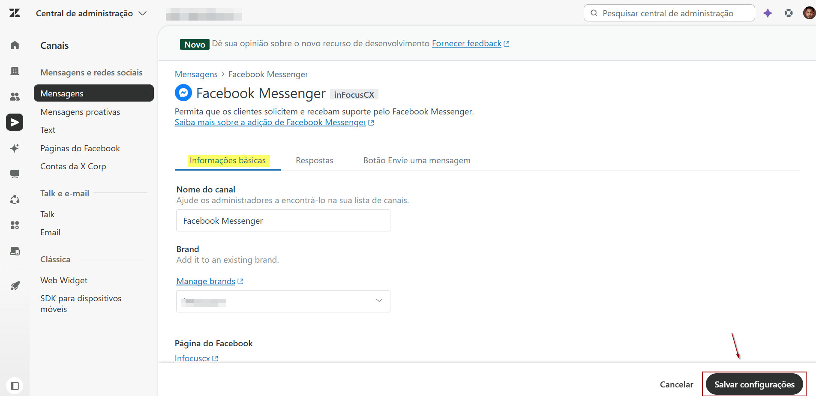Open the Account building icon in sidebar
Image resolution: width=816 pixels, height=396 pixels.
(x=15, y=71)
